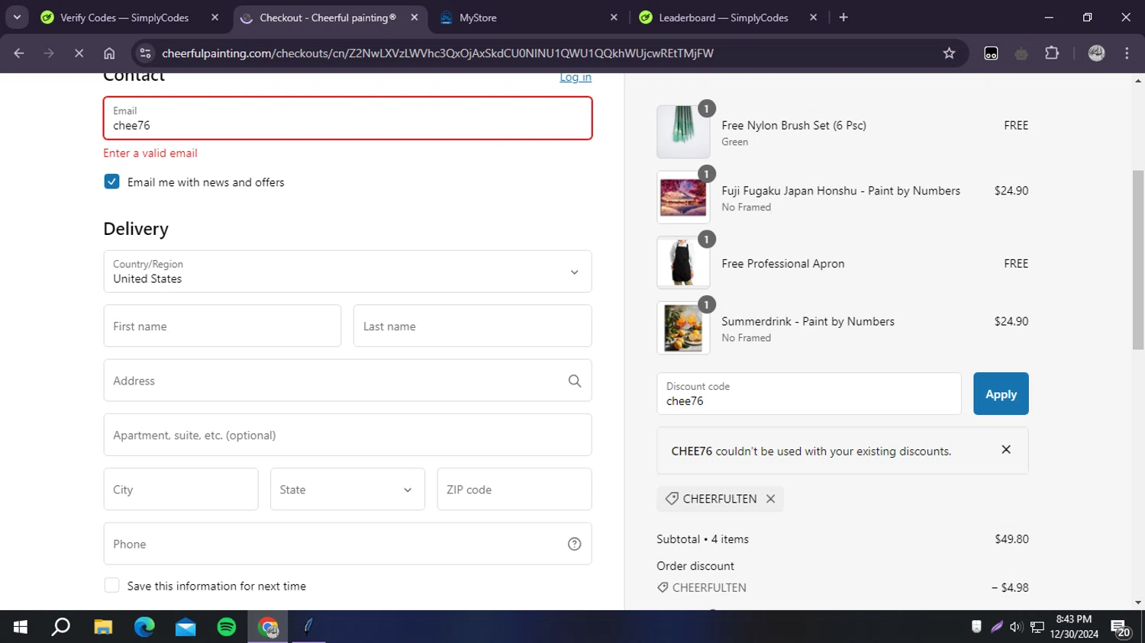Click the First name input field

222,326
